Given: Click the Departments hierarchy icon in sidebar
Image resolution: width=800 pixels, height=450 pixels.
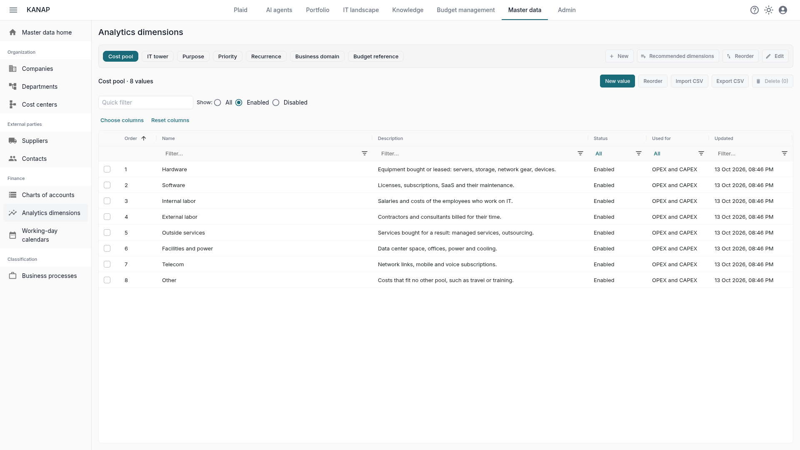Looking at the screenshot, I should point(13,87).
